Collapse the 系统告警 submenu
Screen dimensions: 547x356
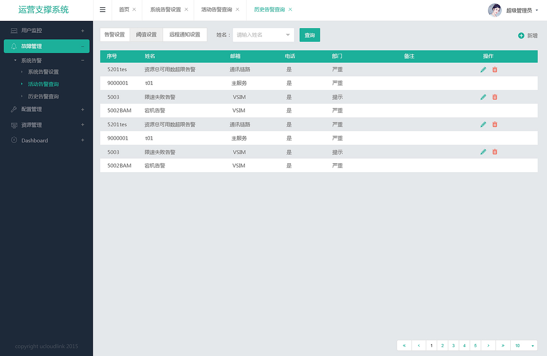tap(82, 60)
